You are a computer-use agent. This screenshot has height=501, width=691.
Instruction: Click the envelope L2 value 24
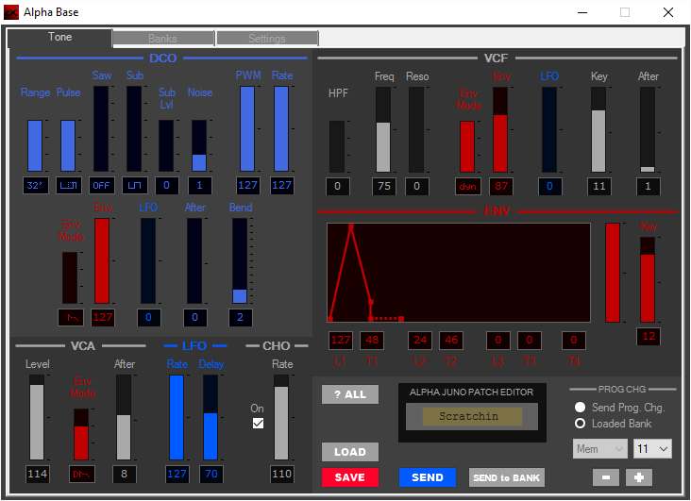pos(420,341)
